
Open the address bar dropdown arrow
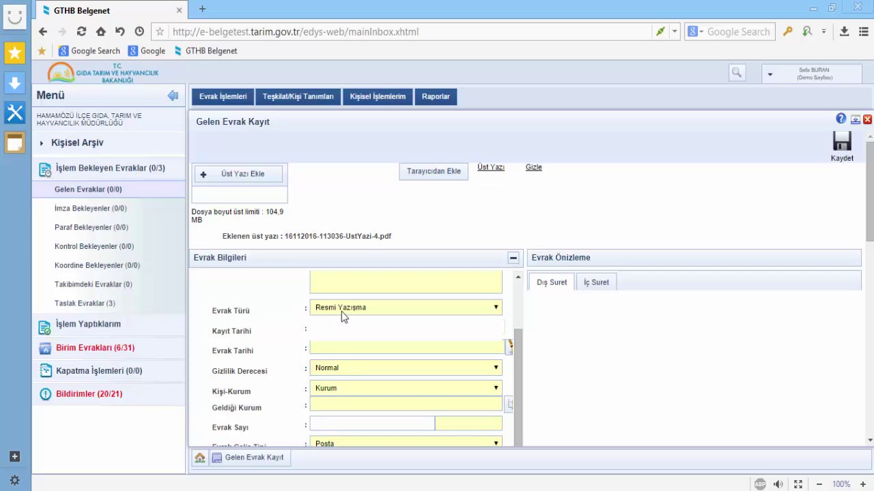coord(675,31)
